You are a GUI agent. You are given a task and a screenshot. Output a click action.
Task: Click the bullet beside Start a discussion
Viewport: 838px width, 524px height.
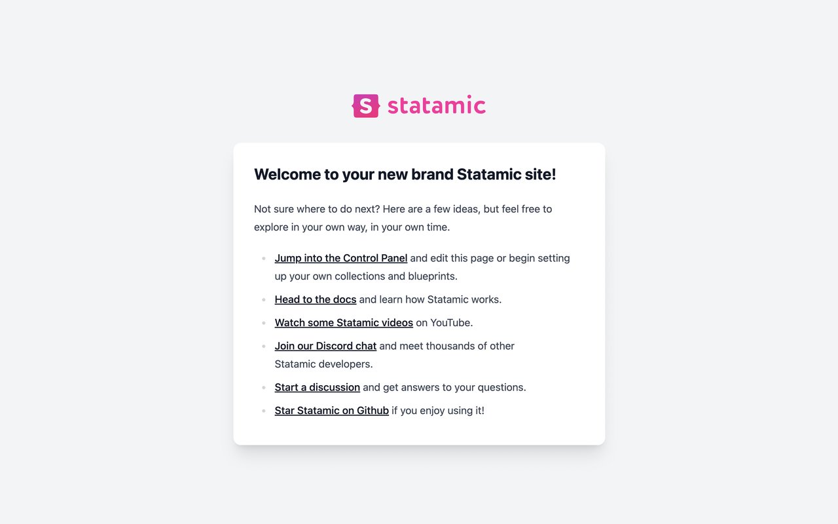pyautogui.click(x=264, y=388)
